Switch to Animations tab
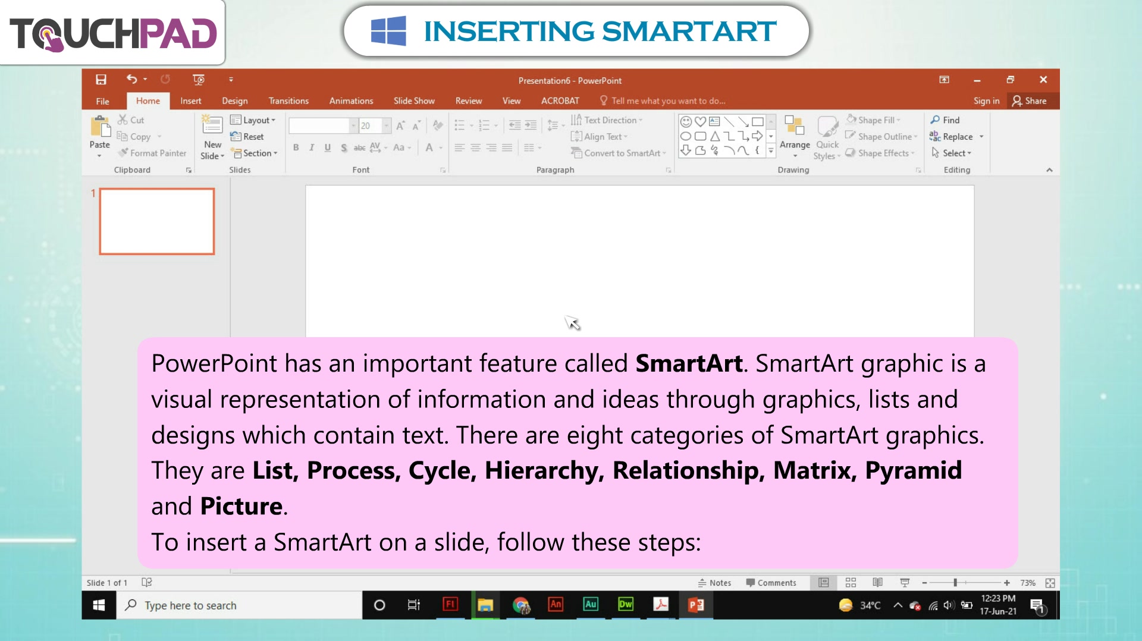1142x641 pixels. click(x=351, y=101)
